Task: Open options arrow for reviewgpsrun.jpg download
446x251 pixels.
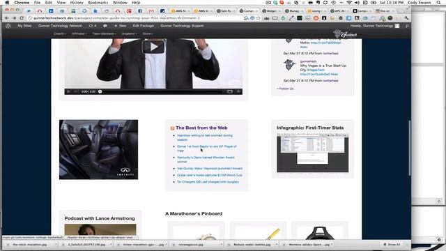Action: click(x=222, y=245)
